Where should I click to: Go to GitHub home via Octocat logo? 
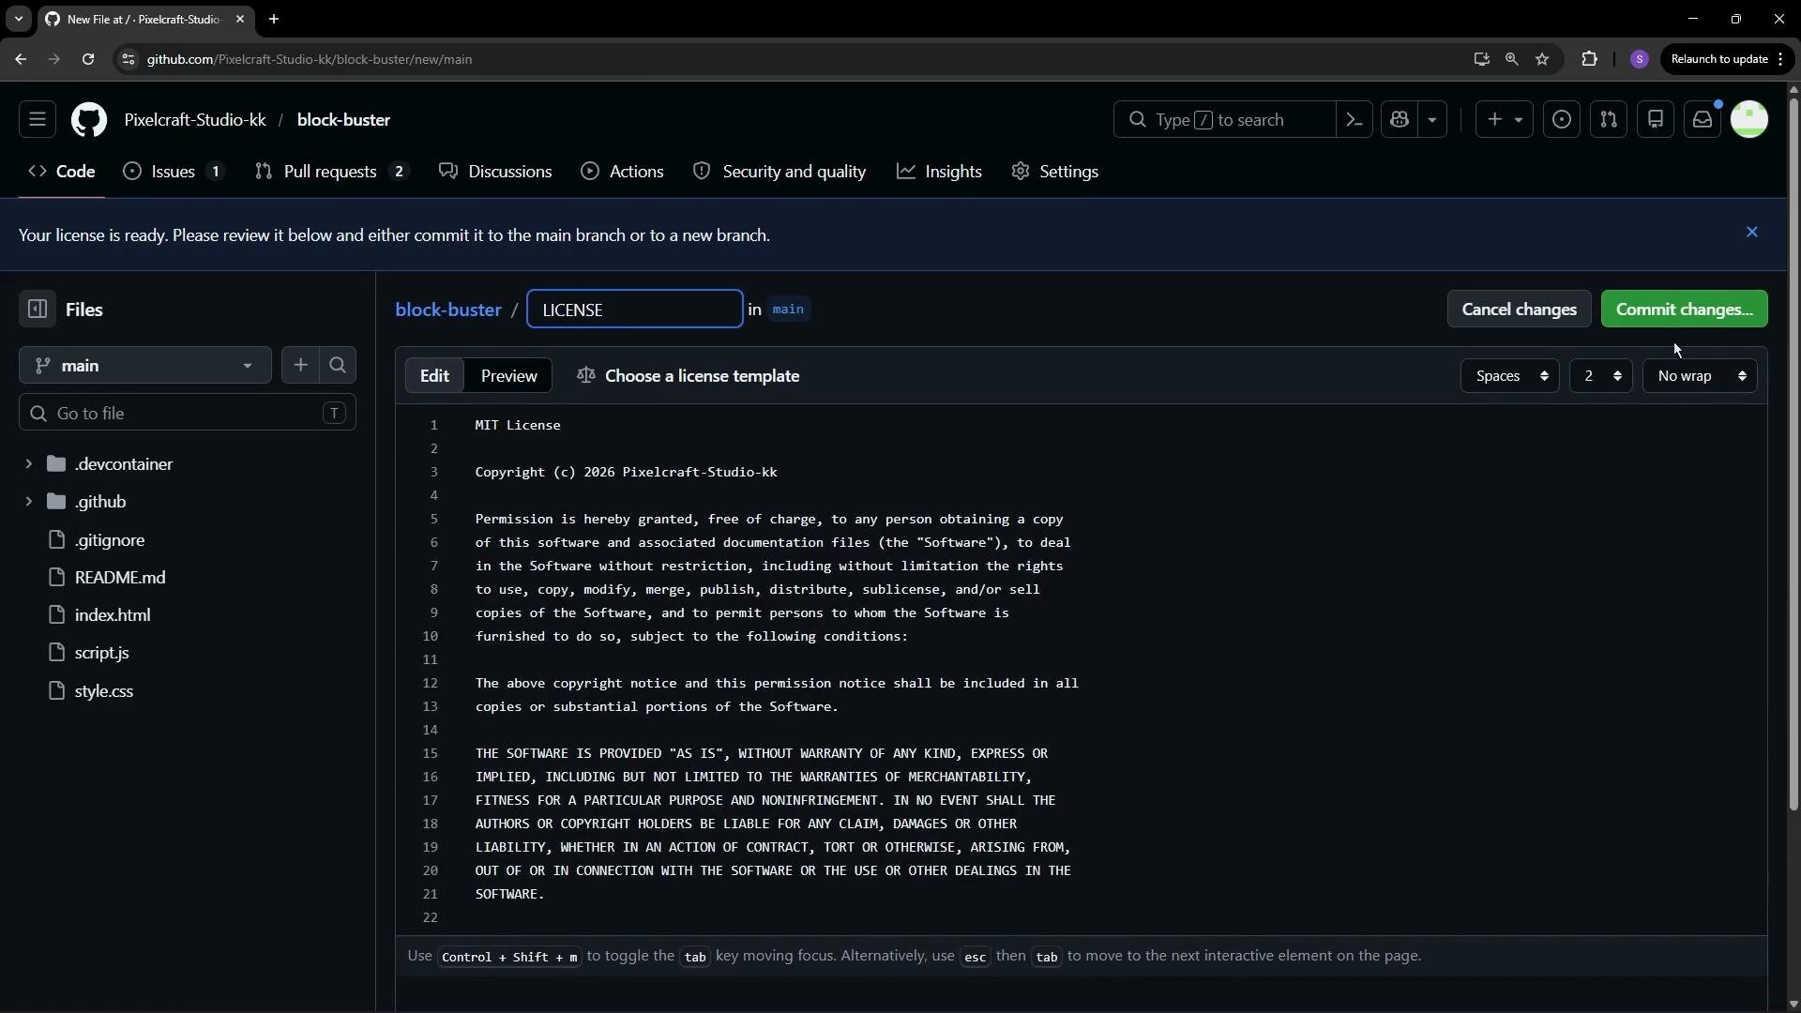pyautogui.click(x=89, y=120)
